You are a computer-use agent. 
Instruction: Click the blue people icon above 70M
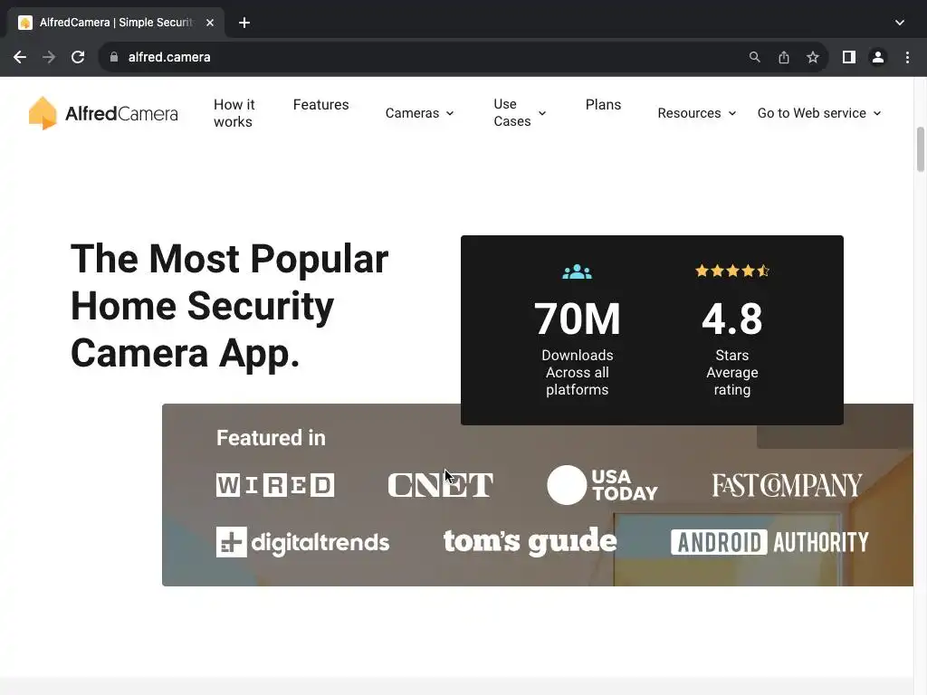(x=577, y=271)
